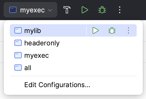Run myexec using the toolbar play icon
This screenshot has width=146, height=99.
tap(85, 10)
